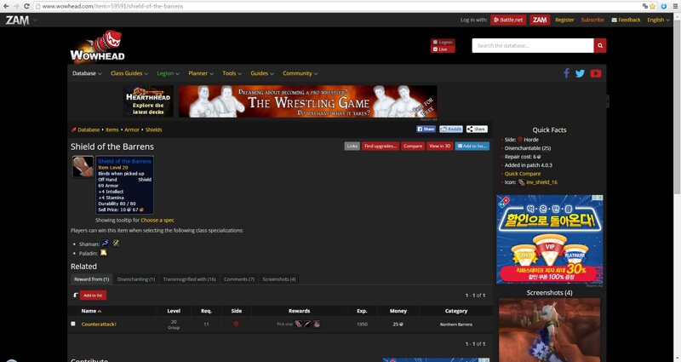The width and height of the screenshot is (681, 362).
Task: Open the shield screenshot thumbnail
Action: (549, 330)
